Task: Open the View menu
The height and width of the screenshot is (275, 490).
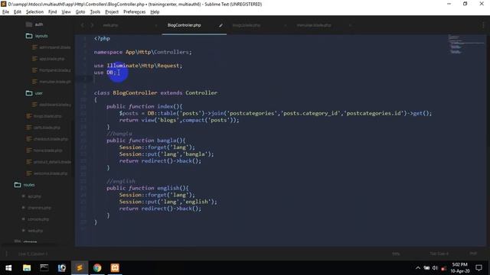Action: pos(66,12)
